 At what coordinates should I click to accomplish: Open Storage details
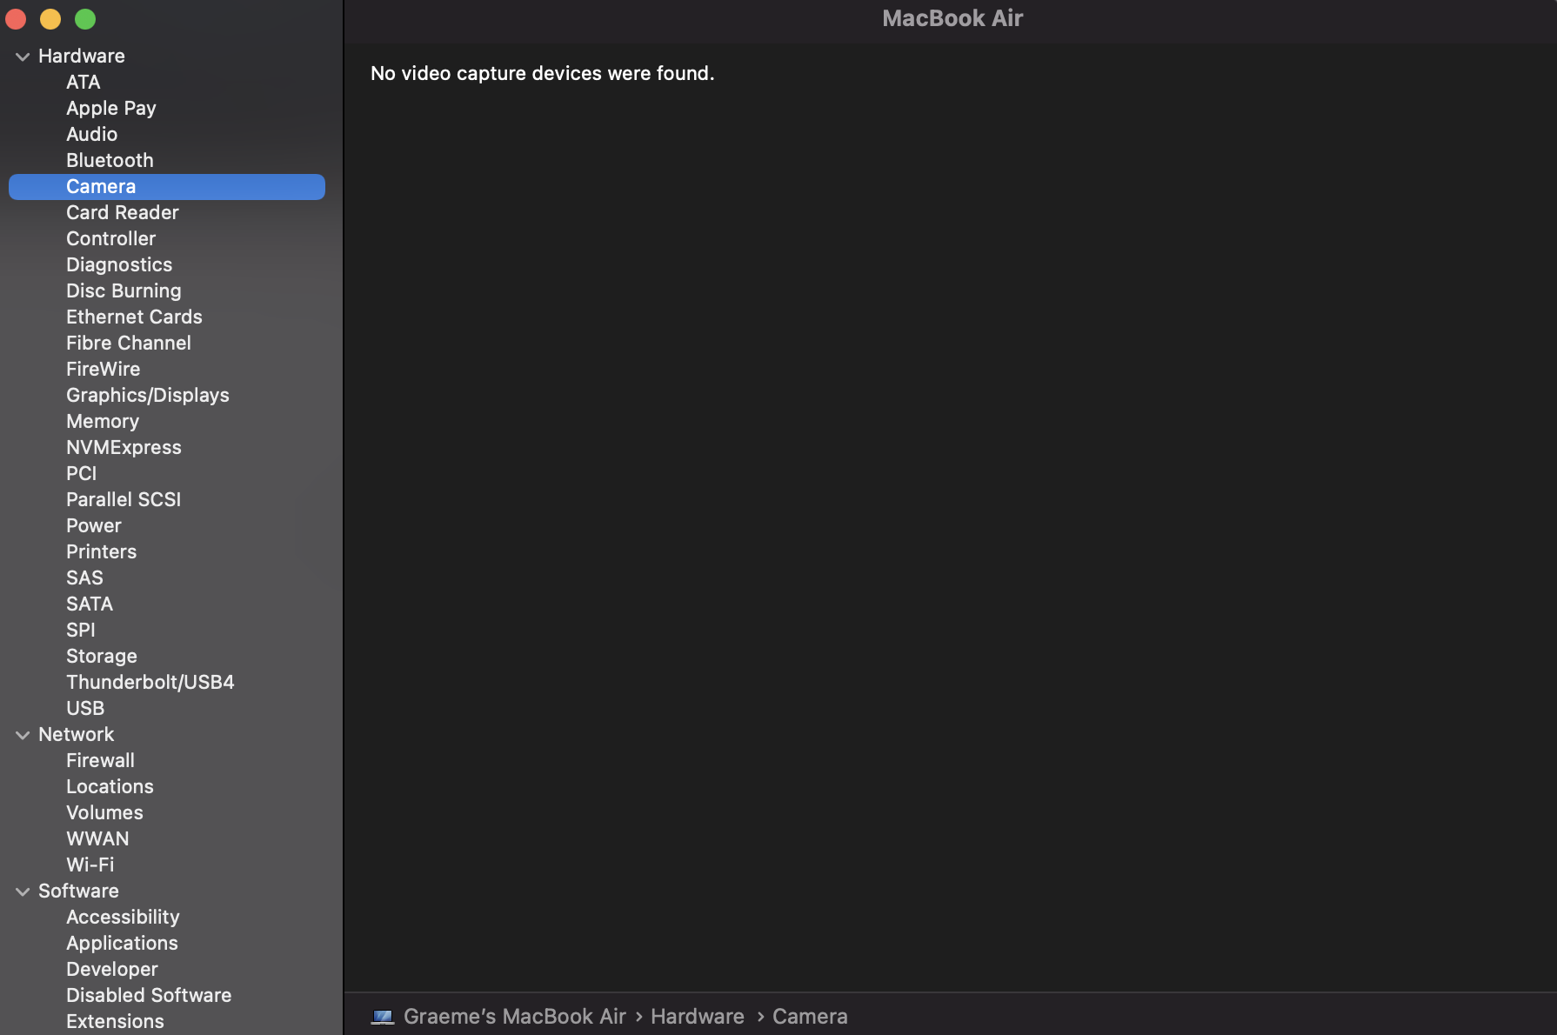(102, 656)
